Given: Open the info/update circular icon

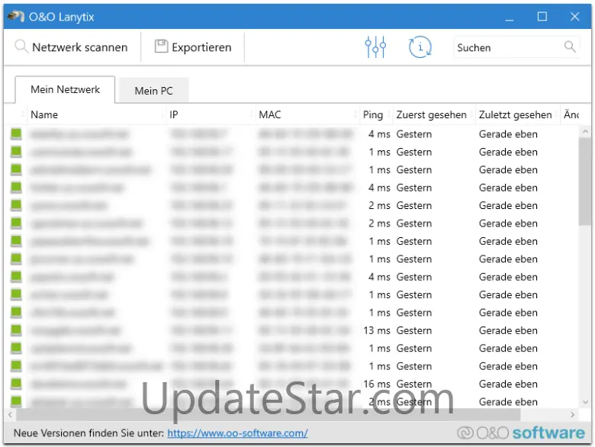Looking at the screenshot, I should 420,47.
